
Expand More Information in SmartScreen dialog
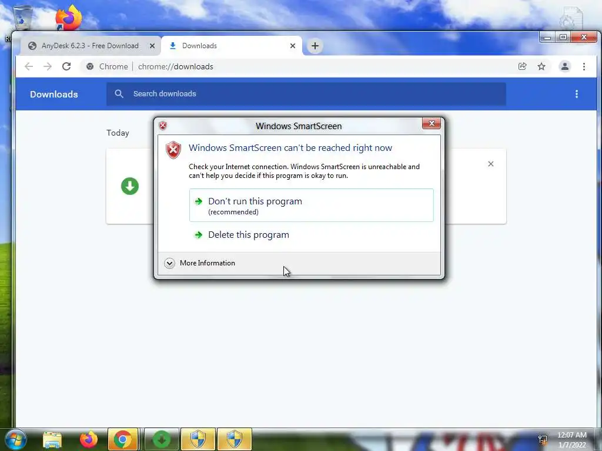click(200, 263)
